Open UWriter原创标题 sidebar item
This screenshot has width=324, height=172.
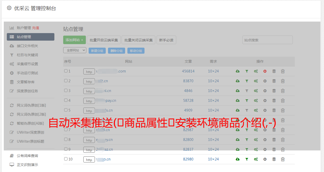[30, 141]
